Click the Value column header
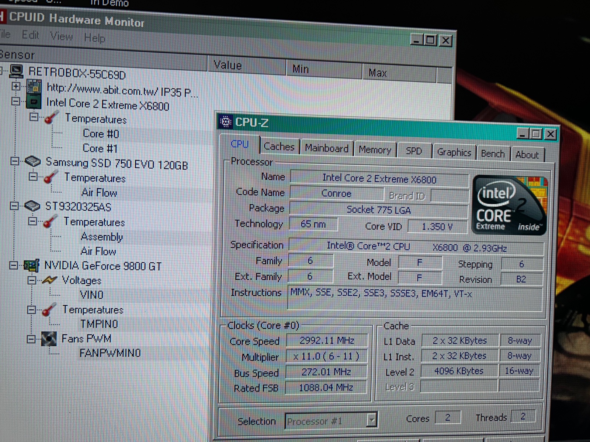Viewport: 590px width, 442px height. [x=247, y=66]
